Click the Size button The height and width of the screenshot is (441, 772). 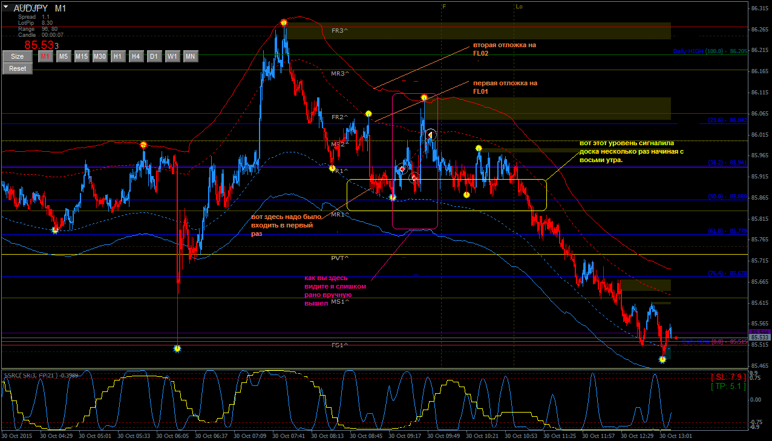click(18, 56)
